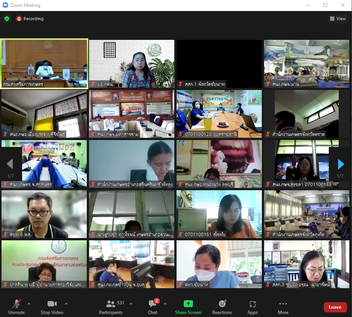Click the green Share Screen icon
352x317 pixels.
click(188, 304)
